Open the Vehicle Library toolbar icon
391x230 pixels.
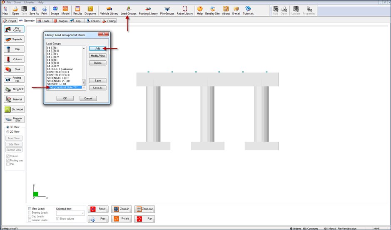pos(109,10)
